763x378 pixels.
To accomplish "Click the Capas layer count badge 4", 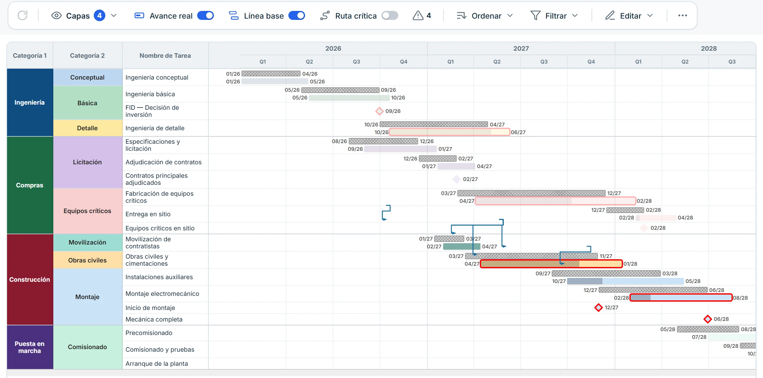I will [100, 15].
